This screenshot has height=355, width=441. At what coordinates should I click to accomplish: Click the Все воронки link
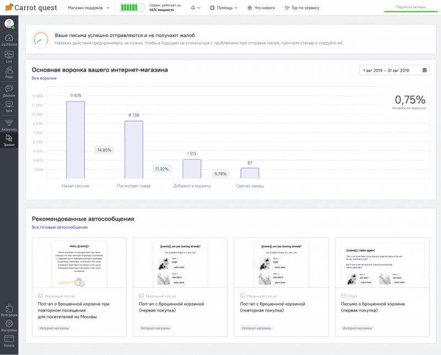44,78
